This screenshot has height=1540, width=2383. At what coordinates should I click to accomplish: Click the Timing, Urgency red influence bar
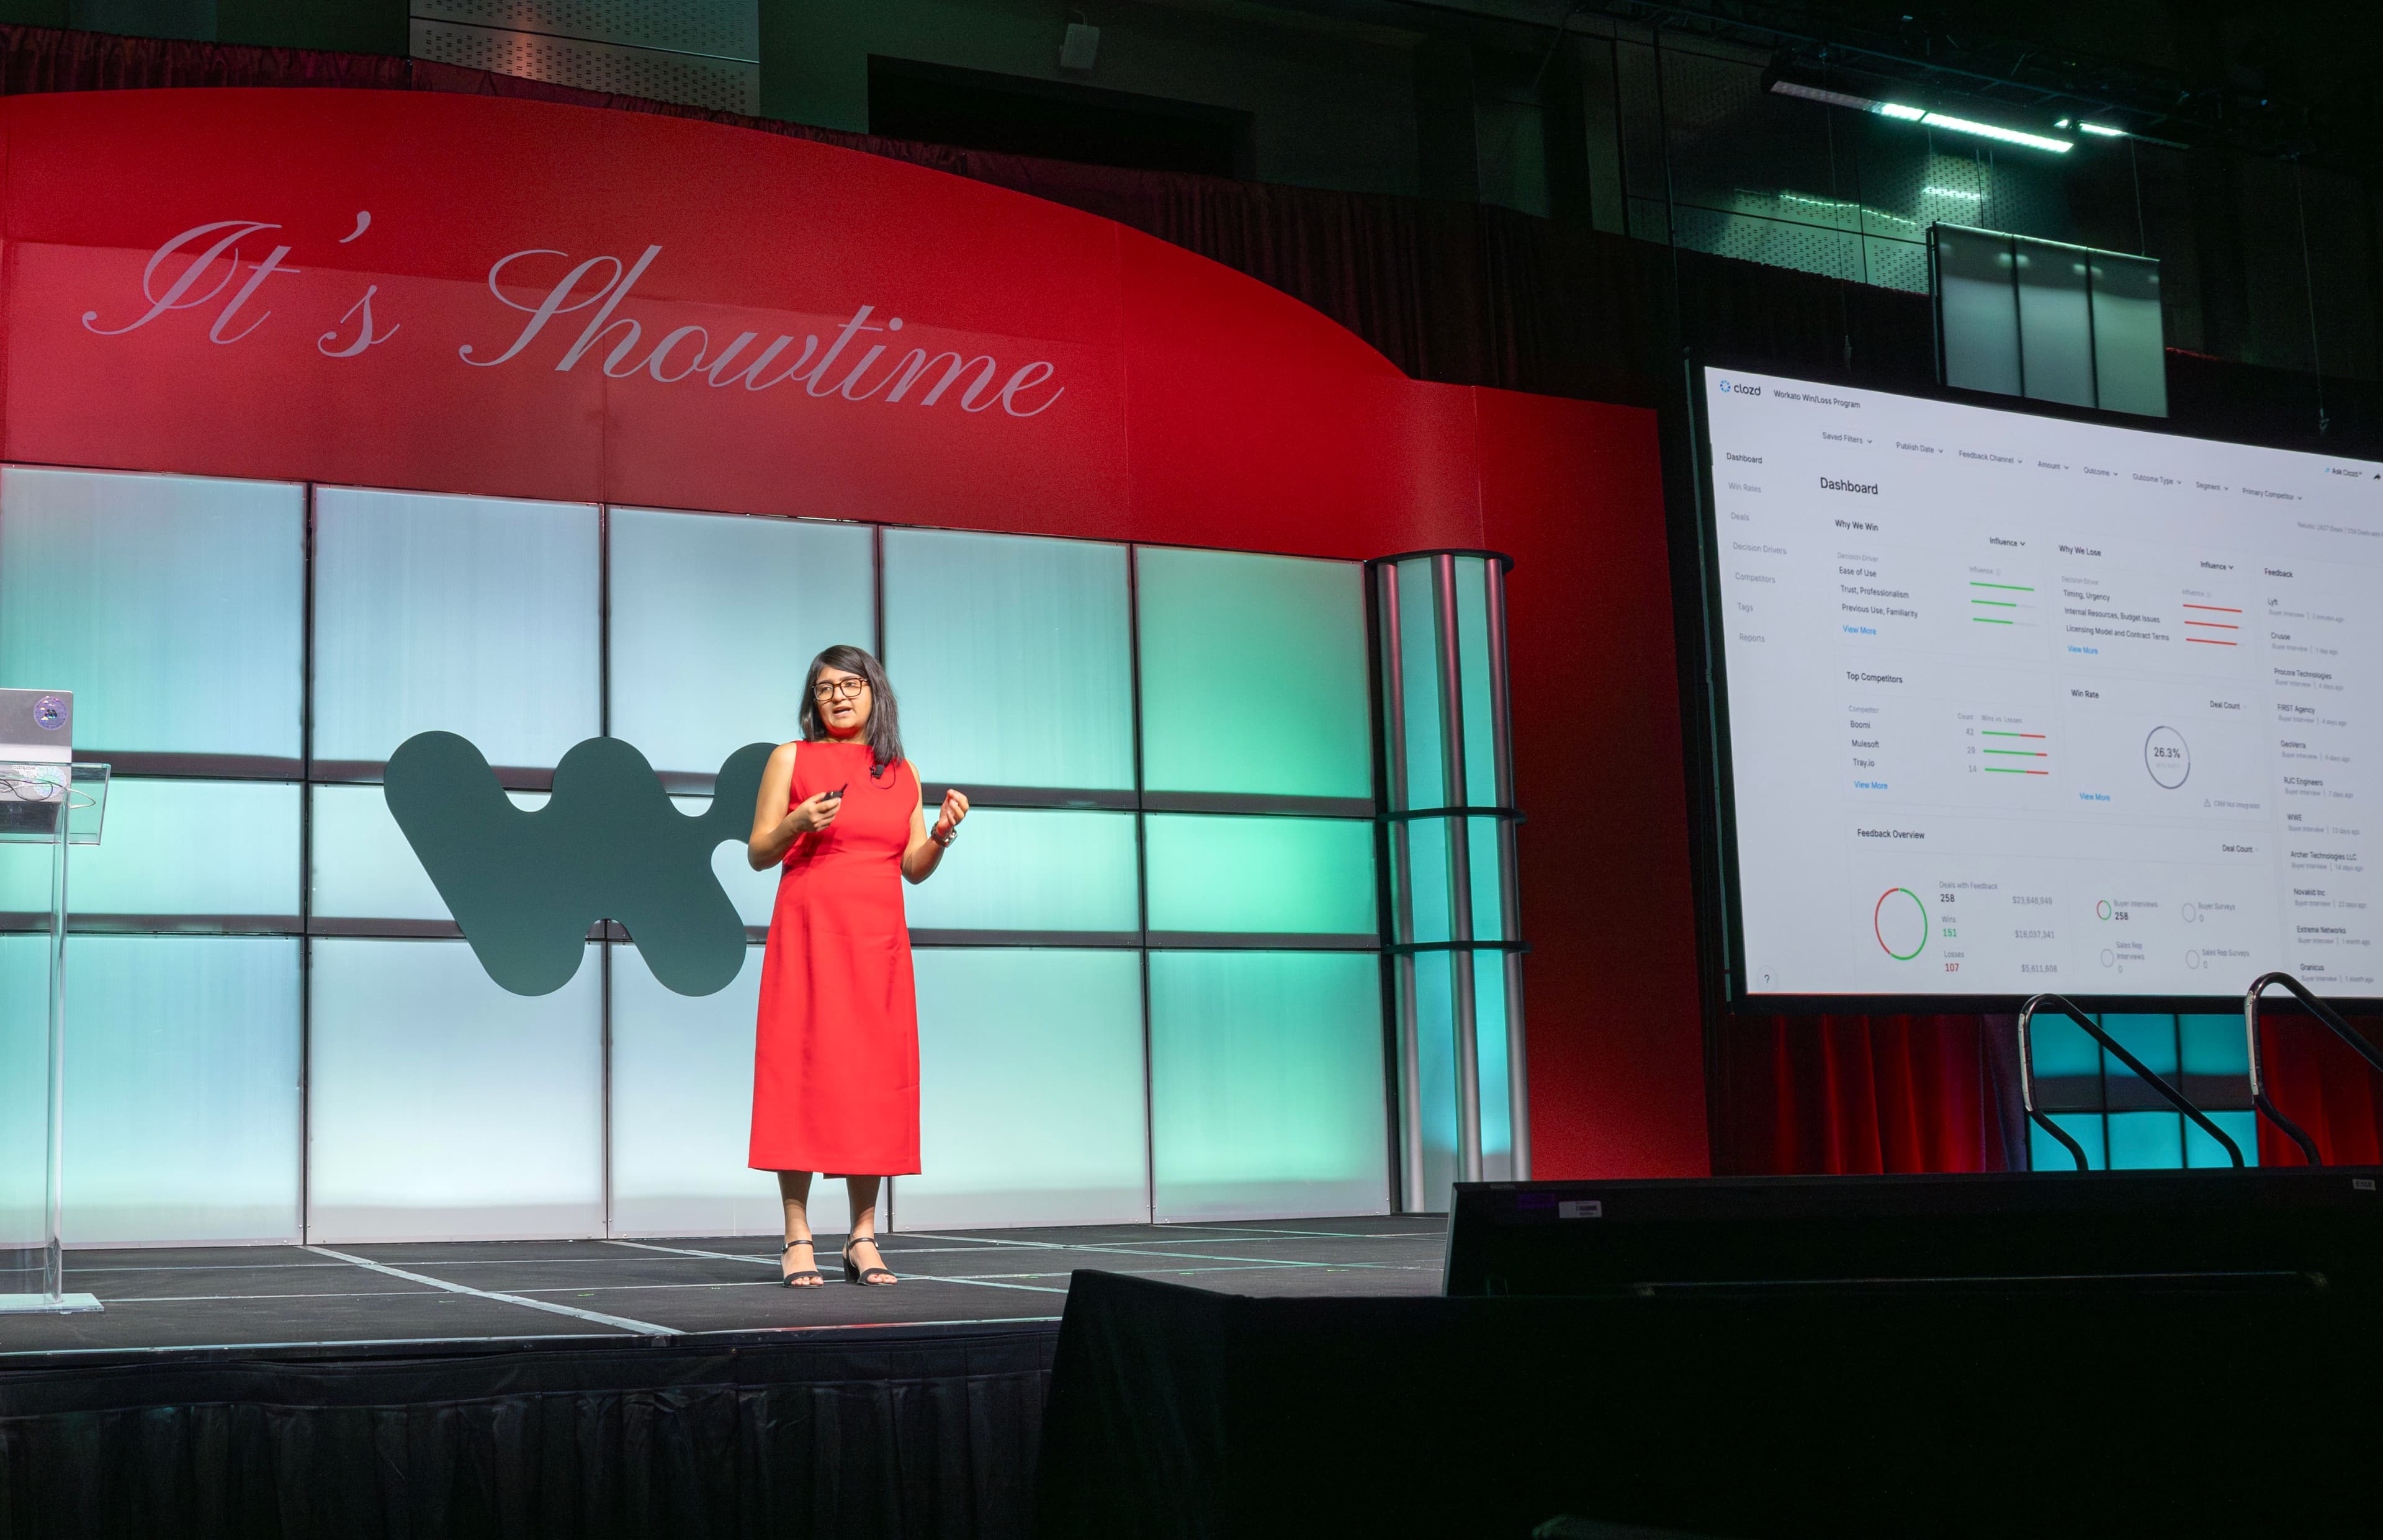pyautogui.click(x=2212, y=608)
